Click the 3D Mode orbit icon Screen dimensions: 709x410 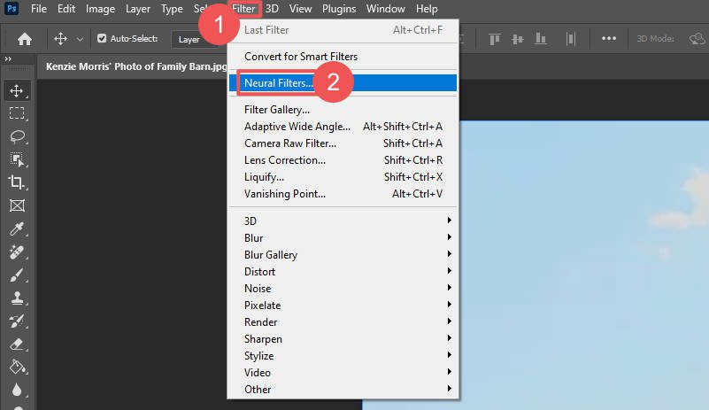(697, 39)
